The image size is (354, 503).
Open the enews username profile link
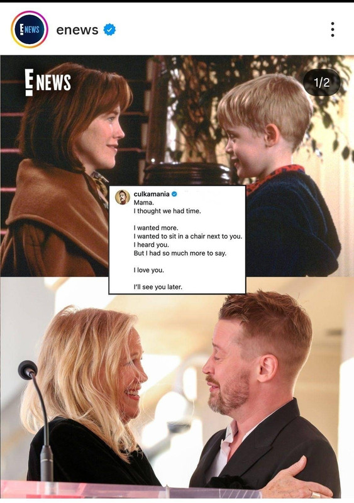coord(77,30)
